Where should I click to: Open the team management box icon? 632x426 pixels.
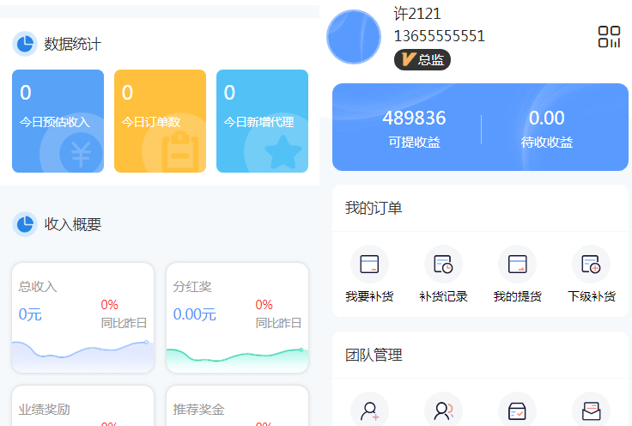coord(517,411)
